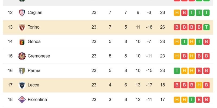Click the Cagliari club crest icon
Screen dimensions: 217x108
(22, 13)
